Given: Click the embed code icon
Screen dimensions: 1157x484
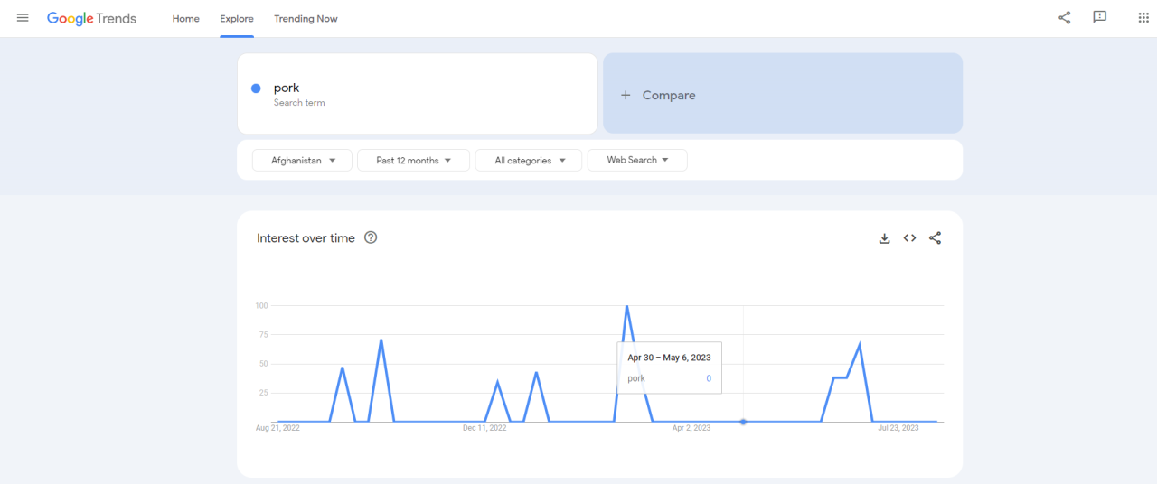Looking at the screenshot, I should pyautogui.click(x=909, y=238).
